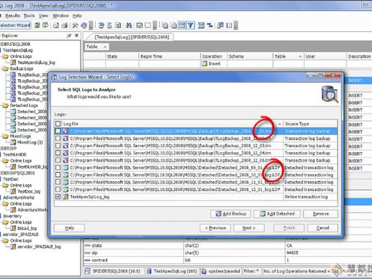Click the server icon in status bar SPIDERS\SQL2008 (10.0)

(x=87, y=271)
